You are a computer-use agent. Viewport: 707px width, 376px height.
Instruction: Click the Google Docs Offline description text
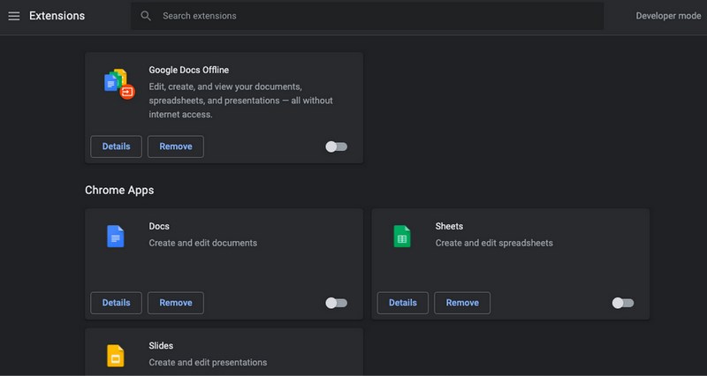[x=240, y=101]
